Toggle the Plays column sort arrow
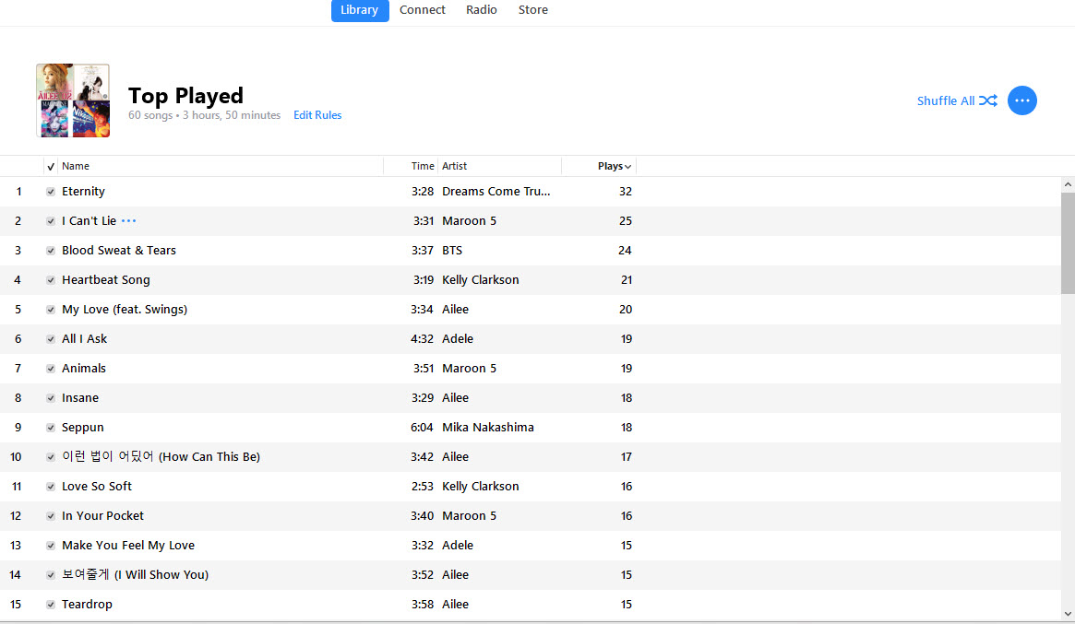Screen dimensions: 1075x624 click(x=628, y=167)
